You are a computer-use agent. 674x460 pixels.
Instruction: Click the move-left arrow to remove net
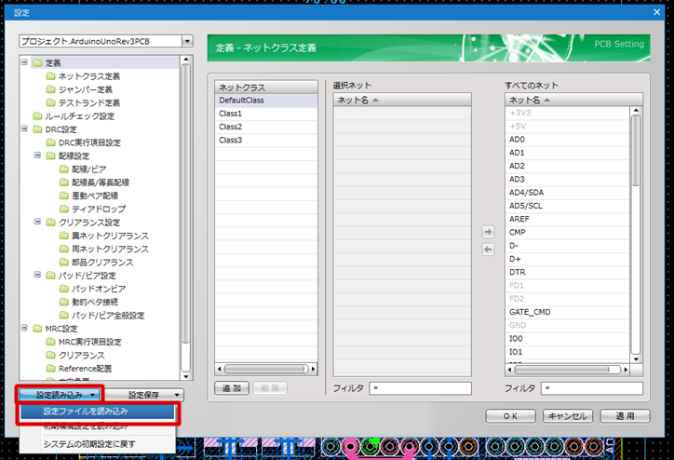point(488,250)
